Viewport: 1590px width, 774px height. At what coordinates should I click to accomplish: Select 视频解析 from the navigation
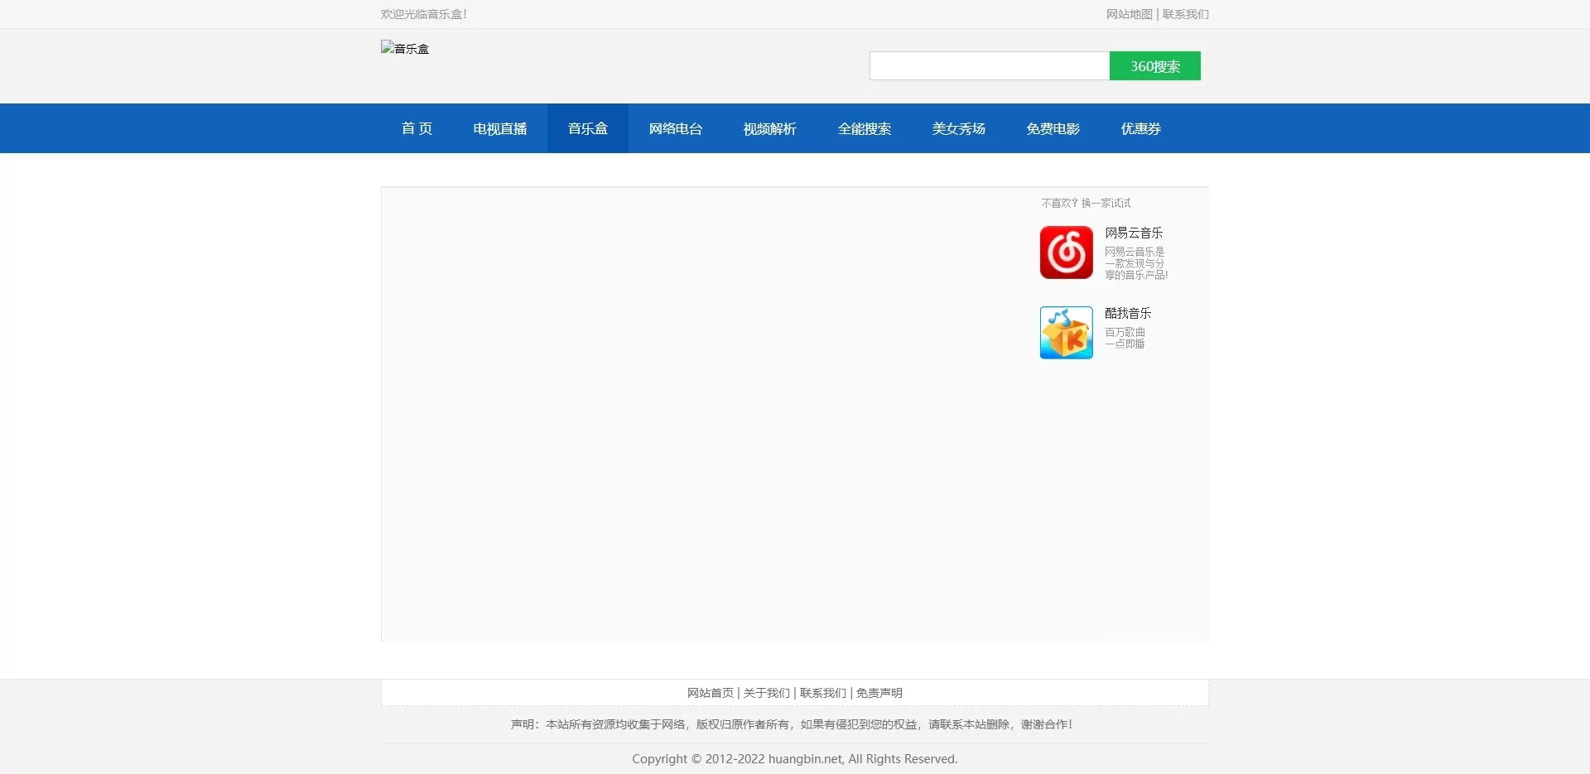[769, 128]
